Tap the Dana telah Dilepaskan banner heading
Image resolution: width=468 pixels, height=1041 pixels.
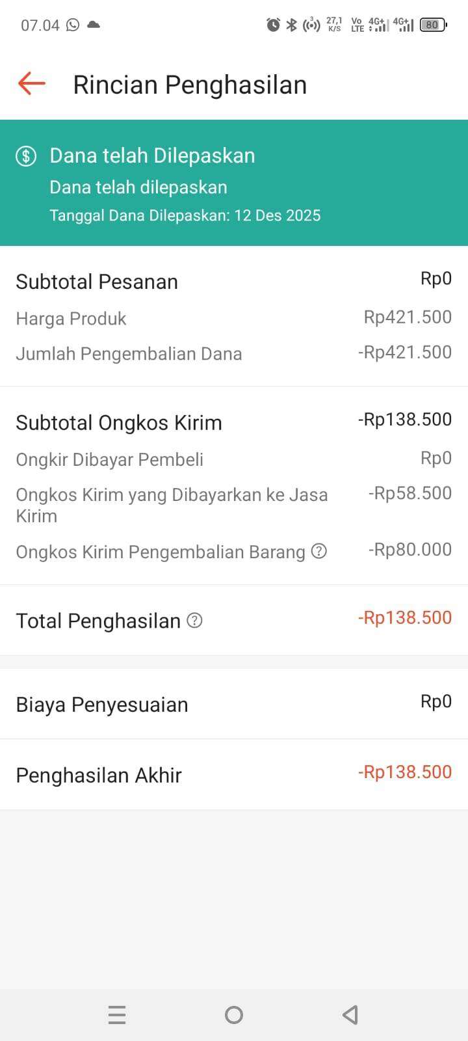coord(152,155)
